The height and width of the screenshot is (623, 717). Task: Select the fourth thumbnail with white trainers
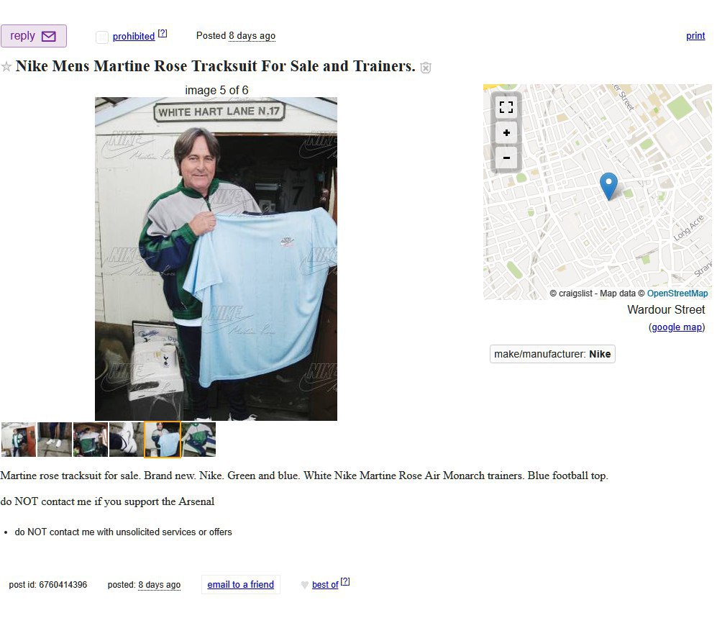(x=126, y=440)
